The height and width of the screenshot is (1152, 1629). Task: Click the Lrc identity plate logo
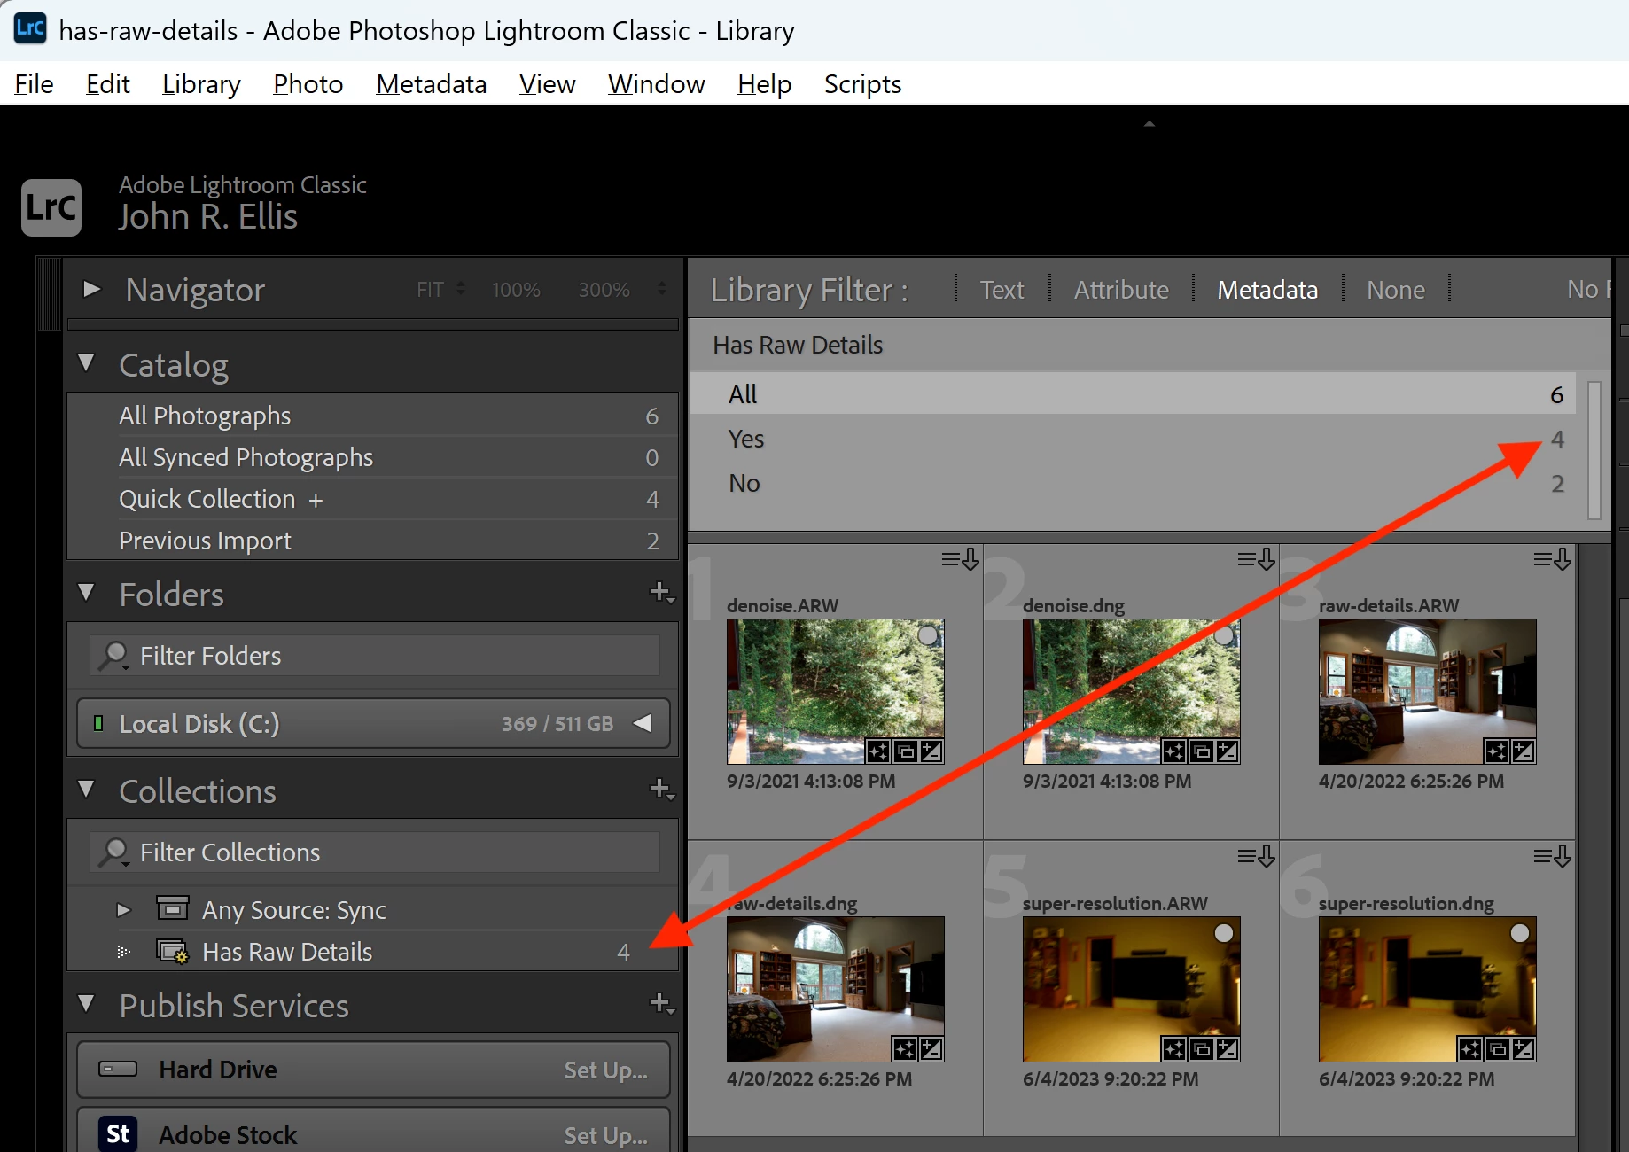[x=51, y=208]
